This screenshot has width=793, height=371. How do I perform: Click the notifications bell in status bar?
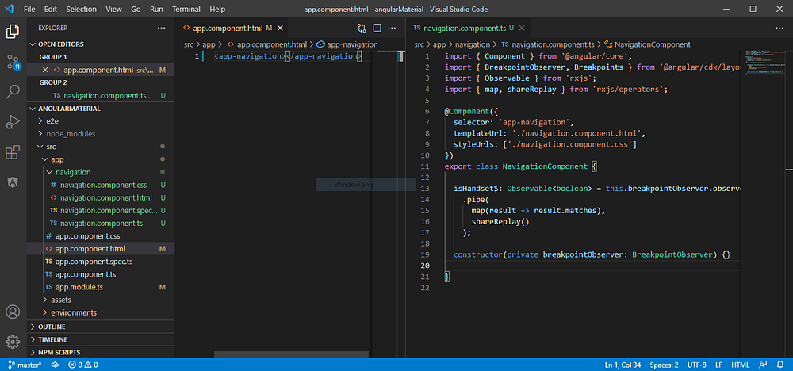[x=780, y=365]
